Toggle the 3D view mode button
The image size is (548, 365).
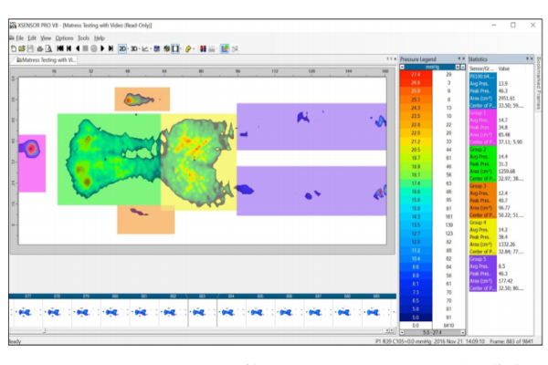[x=133, y=47]
